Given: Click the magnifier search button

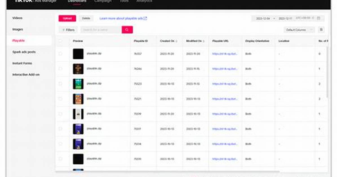Looking at the screenshot, I should [x=127, y=30].
